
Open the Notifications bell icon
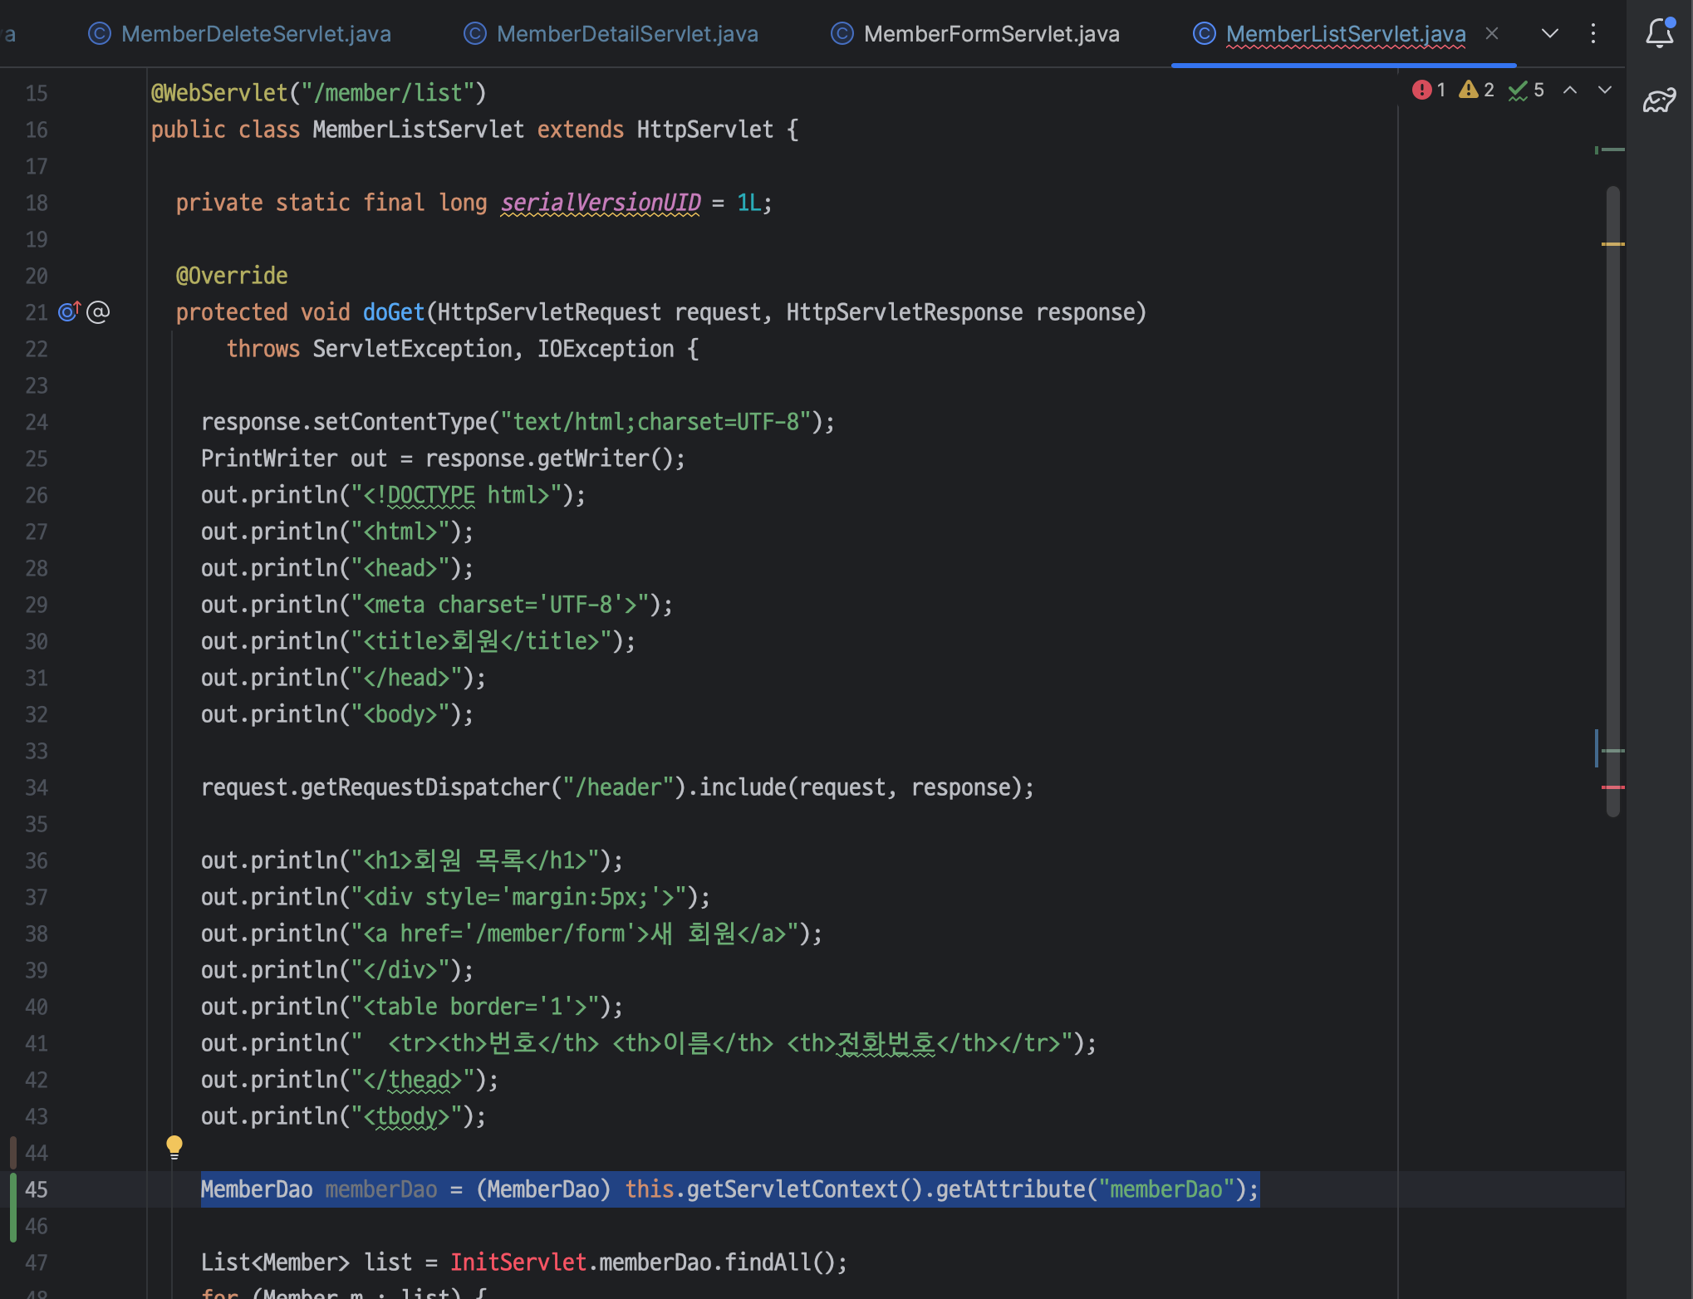(x=1659, y=33)
